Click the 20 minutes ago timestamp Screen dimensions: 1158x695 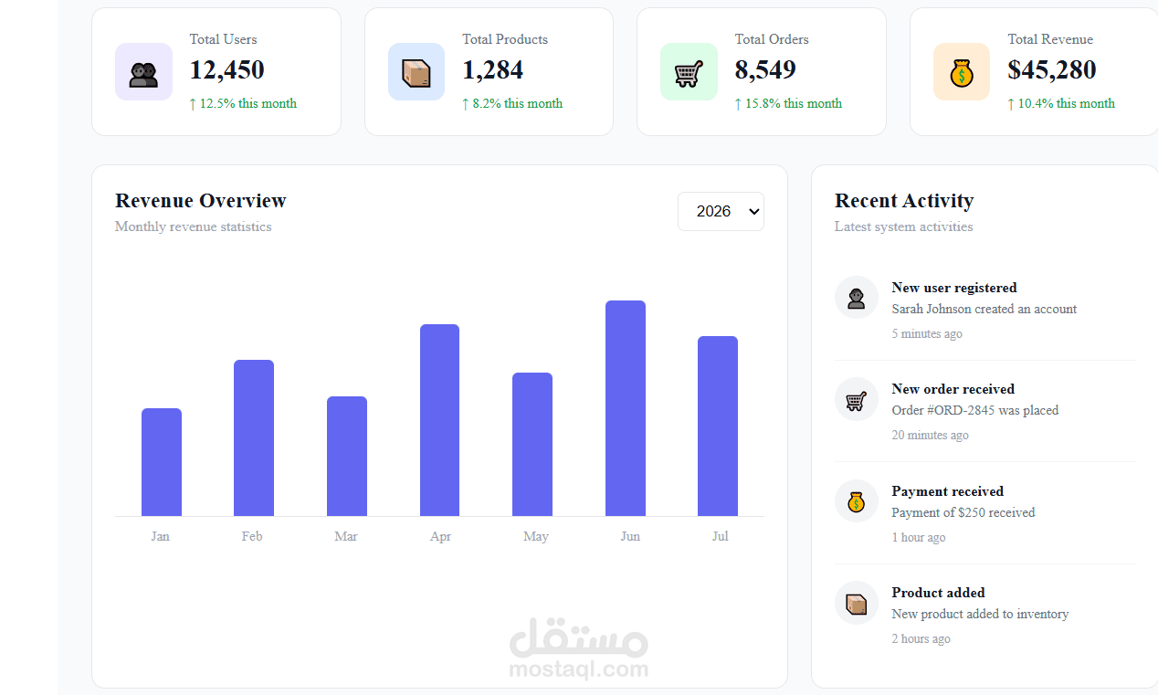pos(931,435)
